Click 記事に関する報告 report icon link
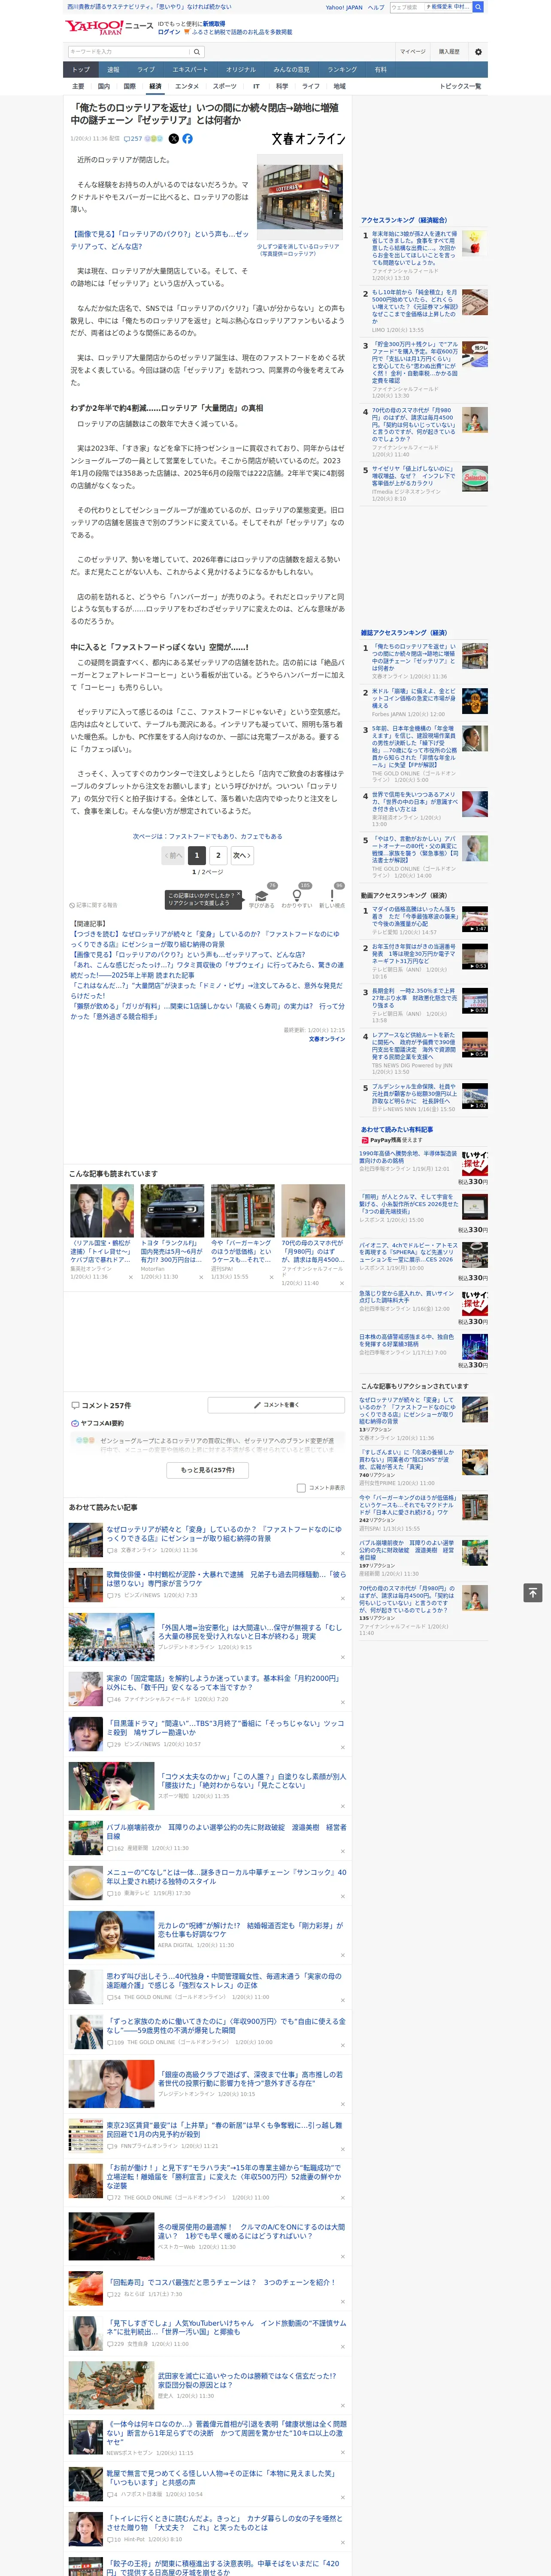 [x=93, y=905]
